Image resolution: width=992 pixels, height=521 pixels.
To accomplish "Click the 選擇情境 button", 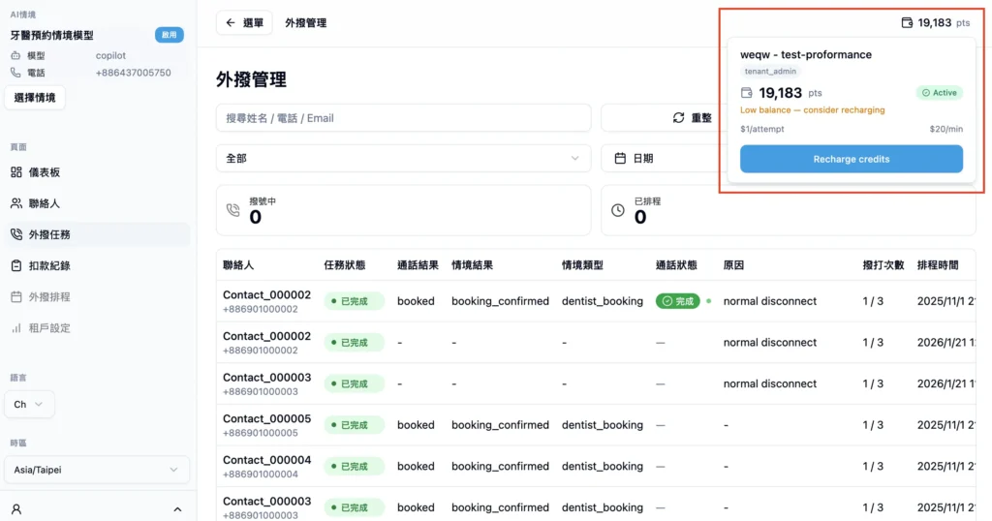I will [35, 98].
